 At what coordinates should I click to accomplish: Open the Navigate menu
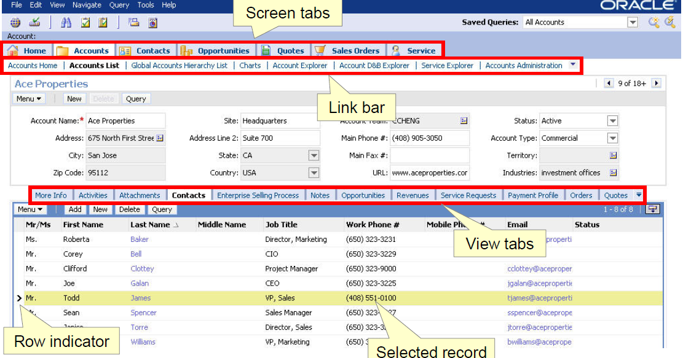pyautogui.click(x=87, y=5)
